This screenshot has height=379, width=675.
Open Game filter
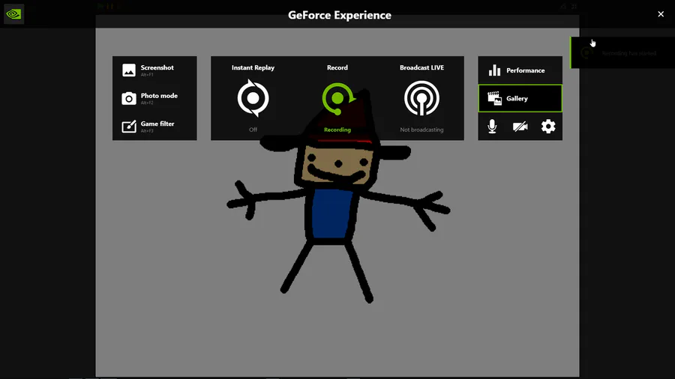coord(154,127)
